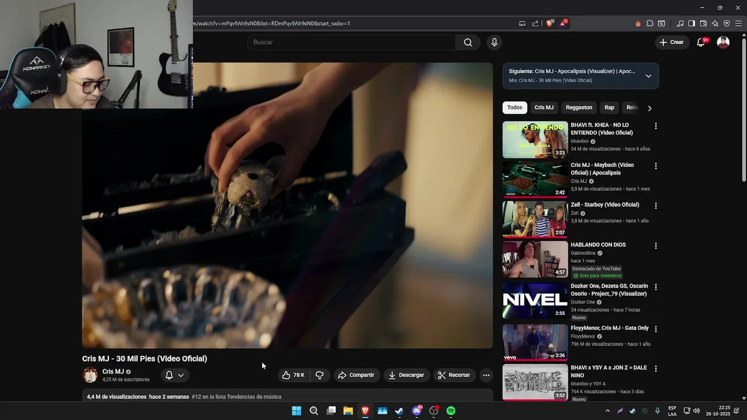747x420 pixels.
Task: Select the Todos filter chip
Action: (515, 107)
